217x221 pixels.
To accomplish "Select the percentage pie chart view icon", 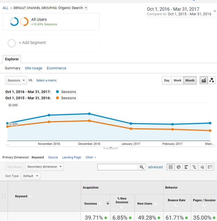I will pyautogui.click(x=178, y=167).
